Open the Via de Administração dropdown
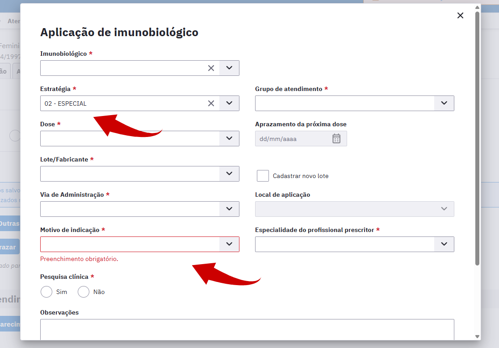The height and width of the screenshot is (348, 499). point(229,209)
